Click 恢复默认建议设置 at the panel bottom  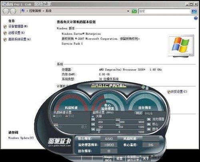pyautogui.click(x=133, y=158)
